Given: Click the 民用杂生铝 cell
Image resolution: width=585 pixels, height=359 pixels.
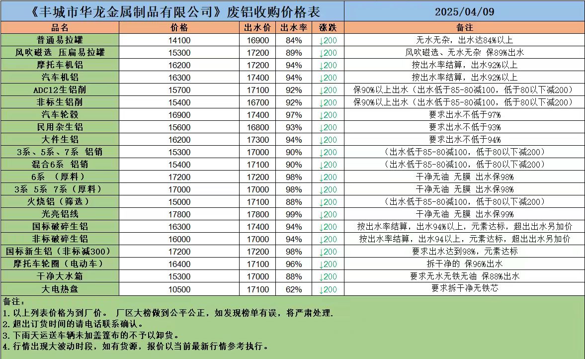Looking at the screenshot, I should coord(60,127).
